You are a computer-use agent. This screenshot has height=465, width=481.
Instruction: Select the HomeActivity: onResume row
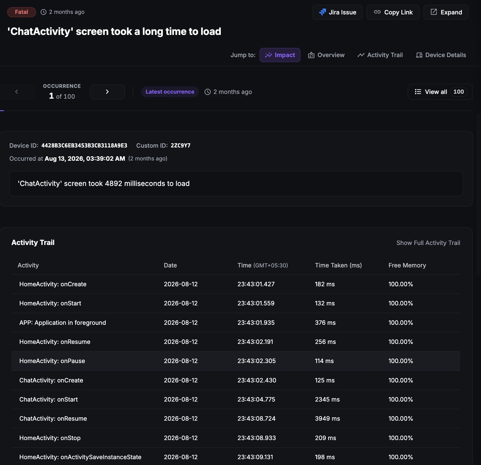click(236, 342)
